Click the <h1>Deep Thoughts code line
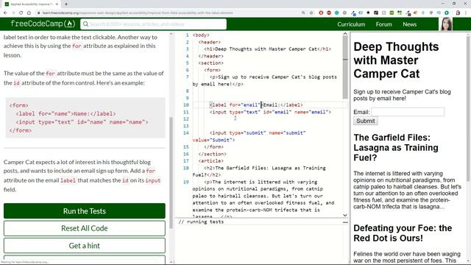Viewport: 471px width, 265px height. click(x=267, y=49)
